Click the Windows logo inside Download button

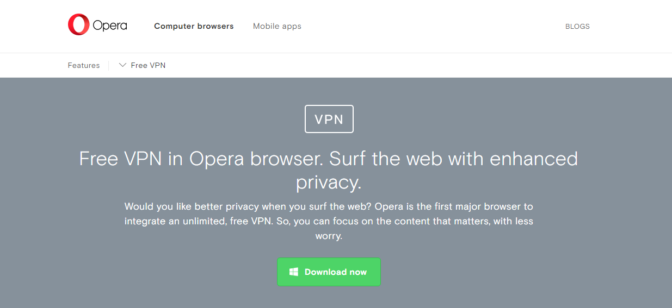point(293,272)
